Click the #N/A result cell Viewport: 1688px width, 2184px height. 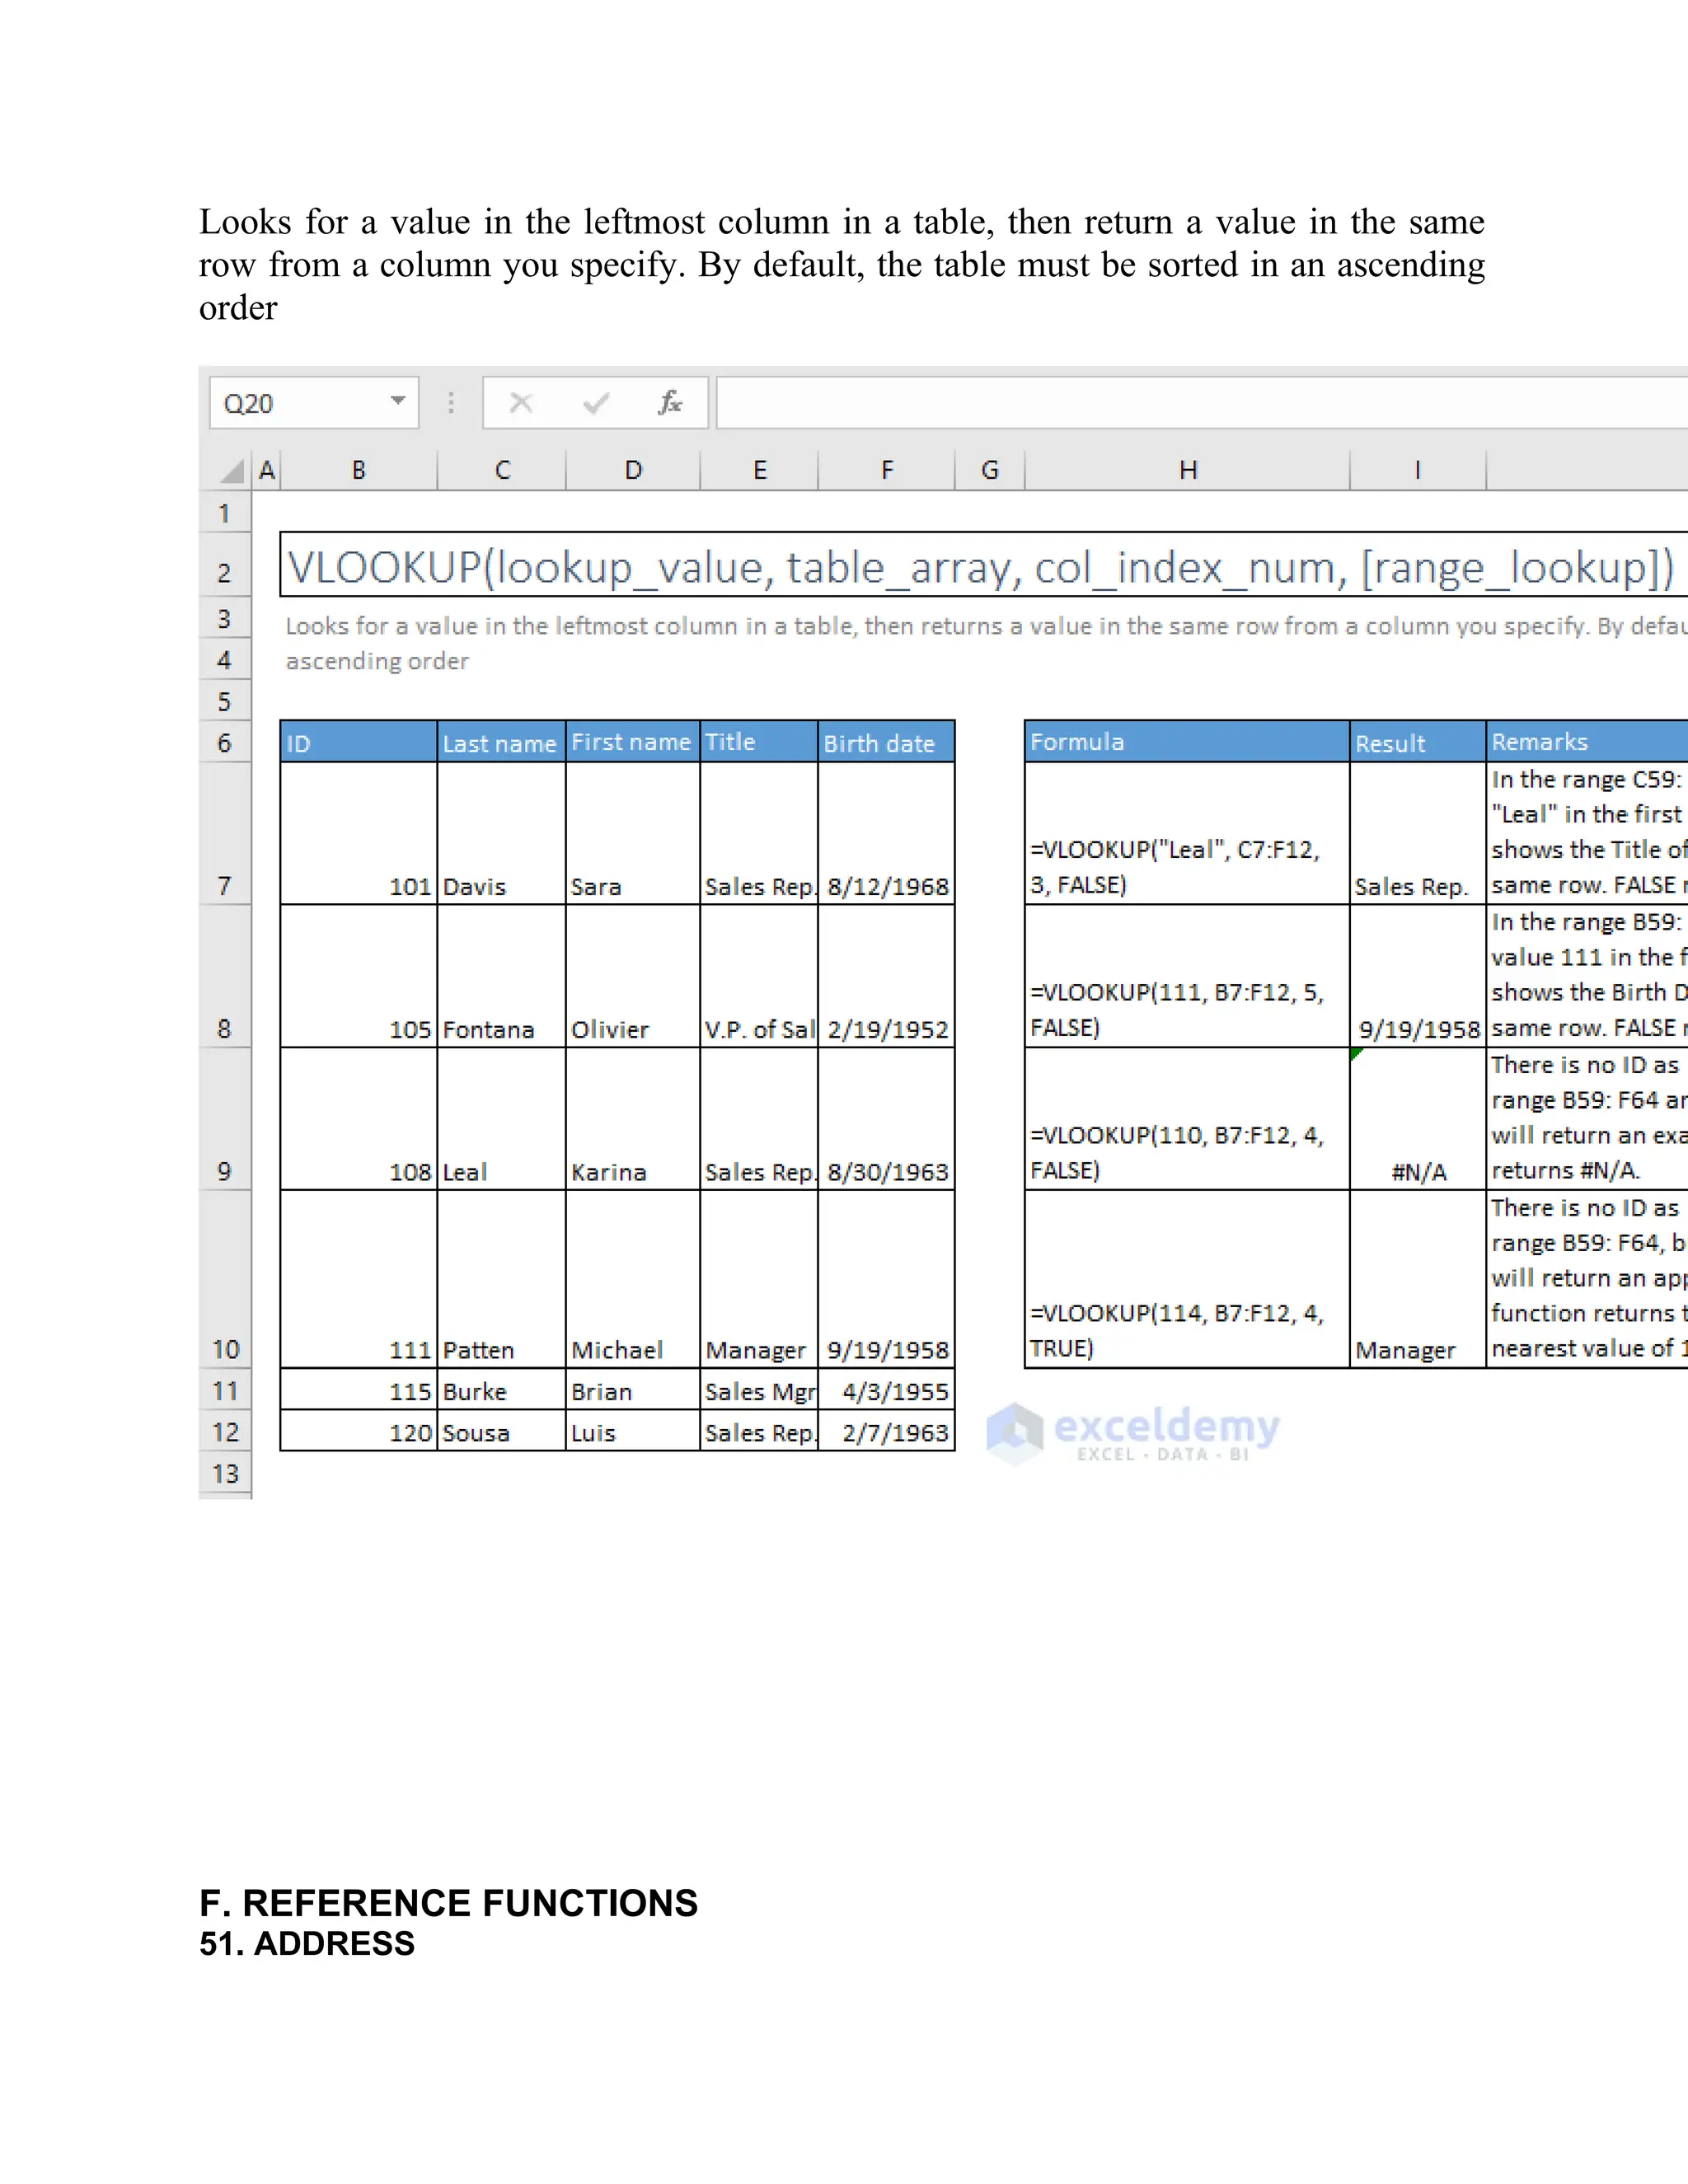pos(1418,1119)
